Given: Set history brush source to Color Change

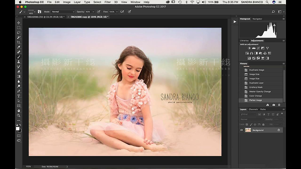Looking at the screenshot, I should [x=241, y=96].
